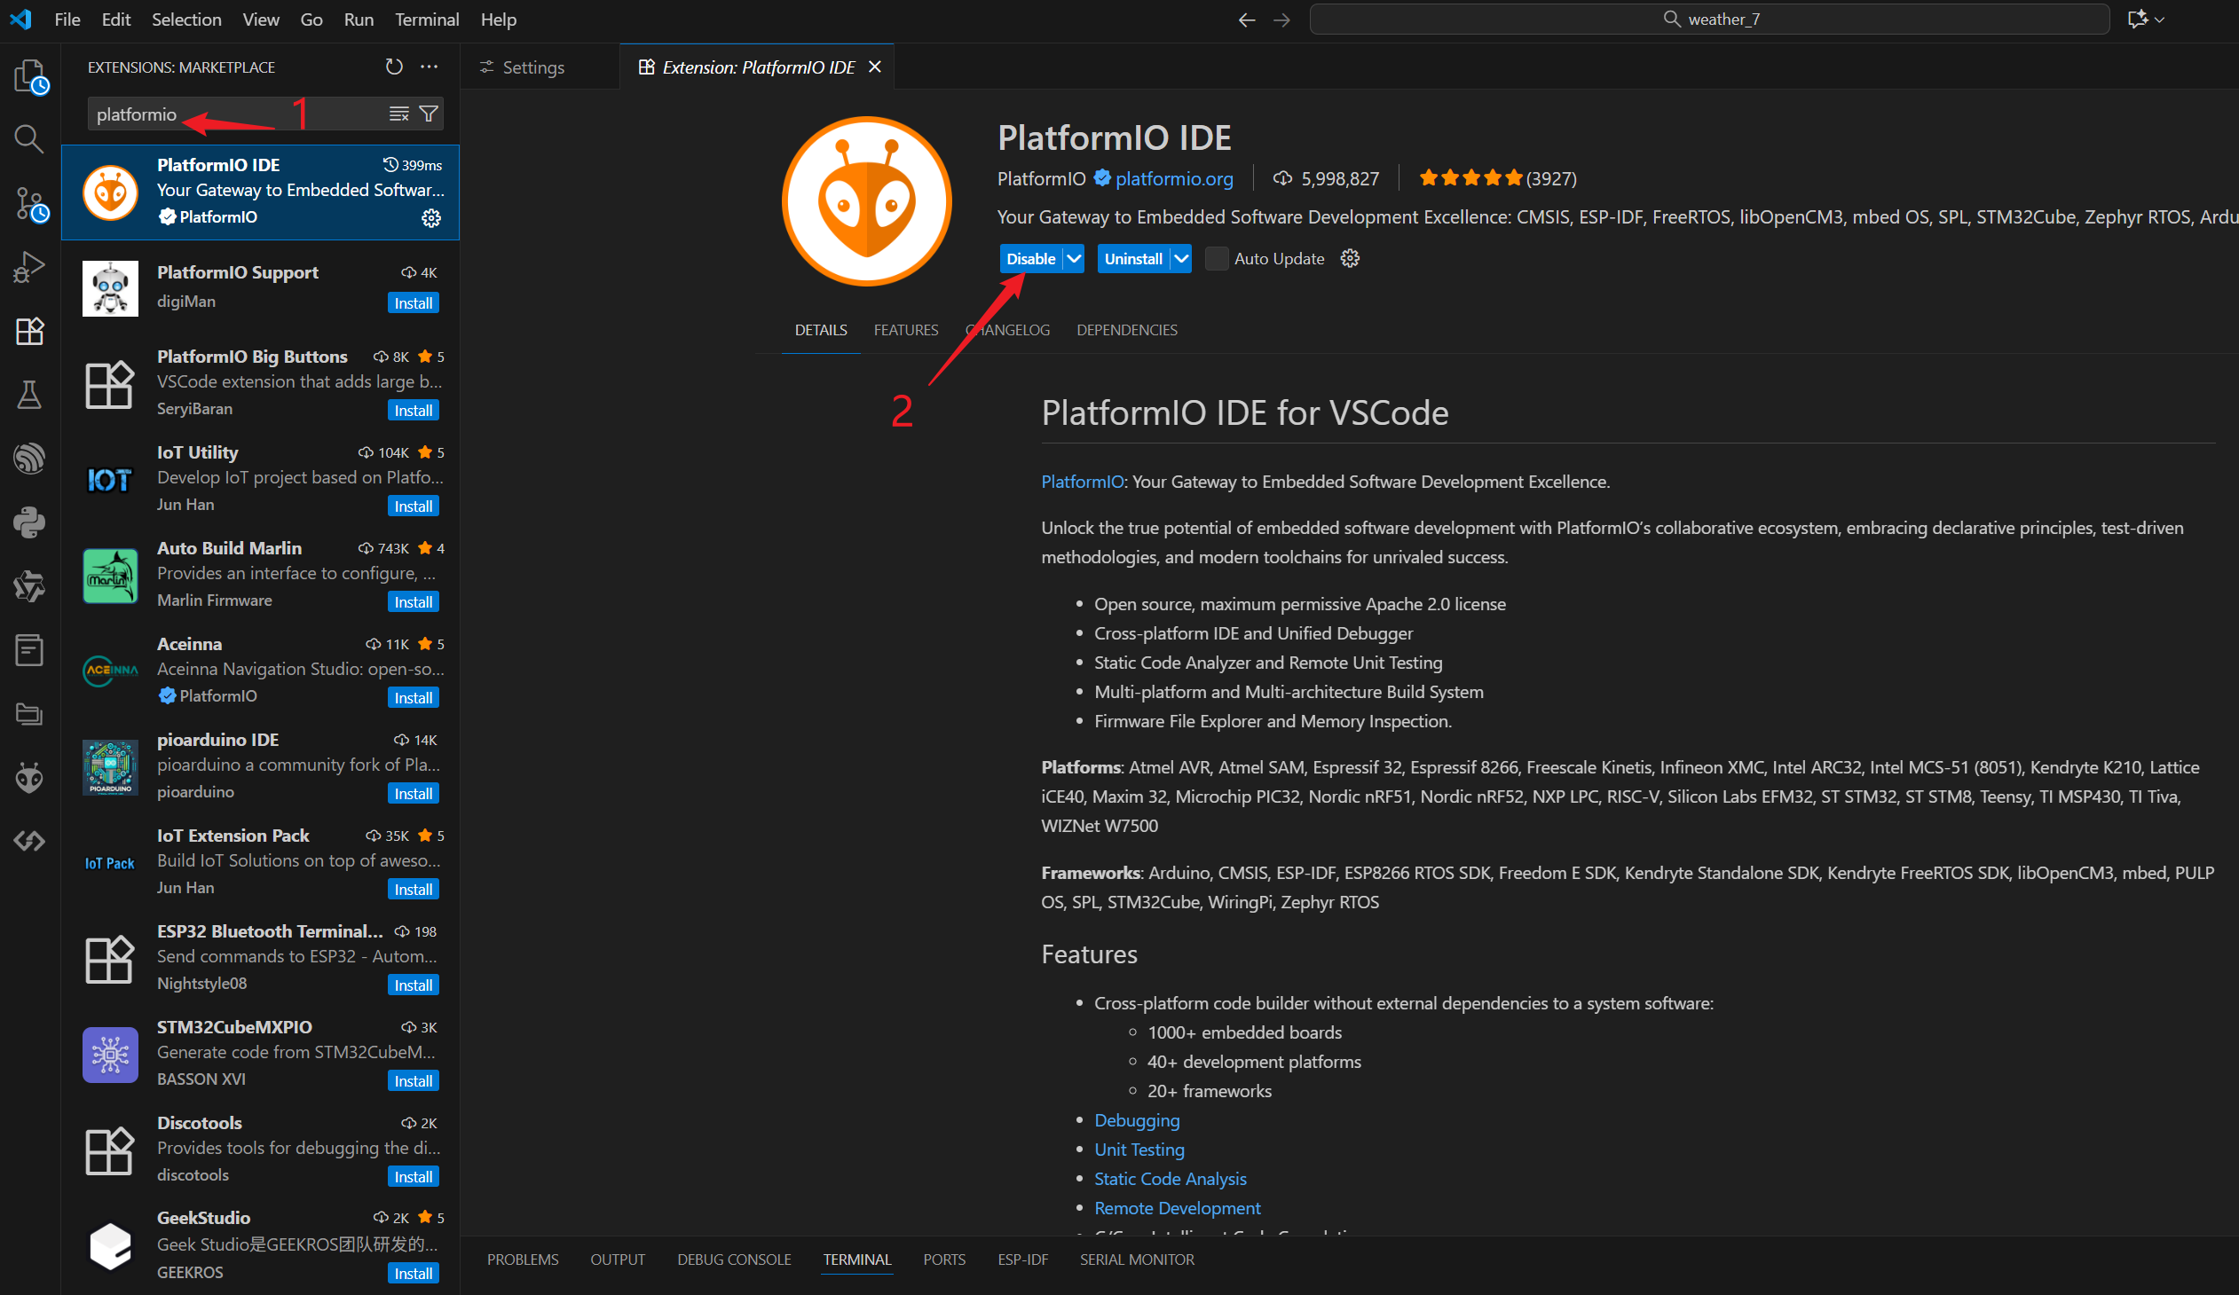This screenshot has height=1295, width=2239.
Task: Open the Python sidebar icon
Action: click(x=29, y=522)
